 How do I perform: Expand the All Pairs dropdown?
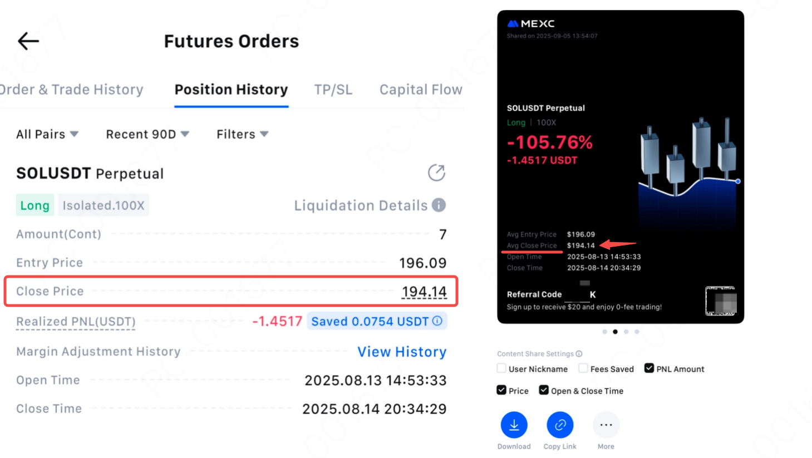click(x=47, y=134)
